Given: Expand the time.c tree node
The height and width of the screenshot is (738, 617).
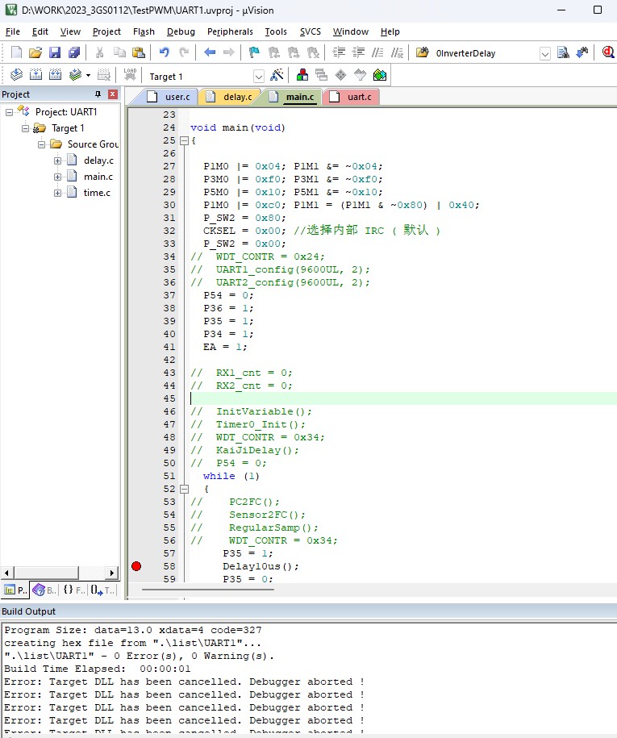Looking at the screenshot, I should click(57, 193).
